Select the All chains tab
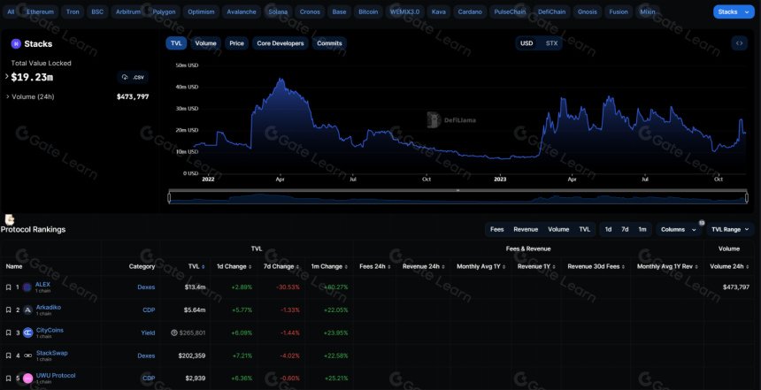 (x=11, y=11)
